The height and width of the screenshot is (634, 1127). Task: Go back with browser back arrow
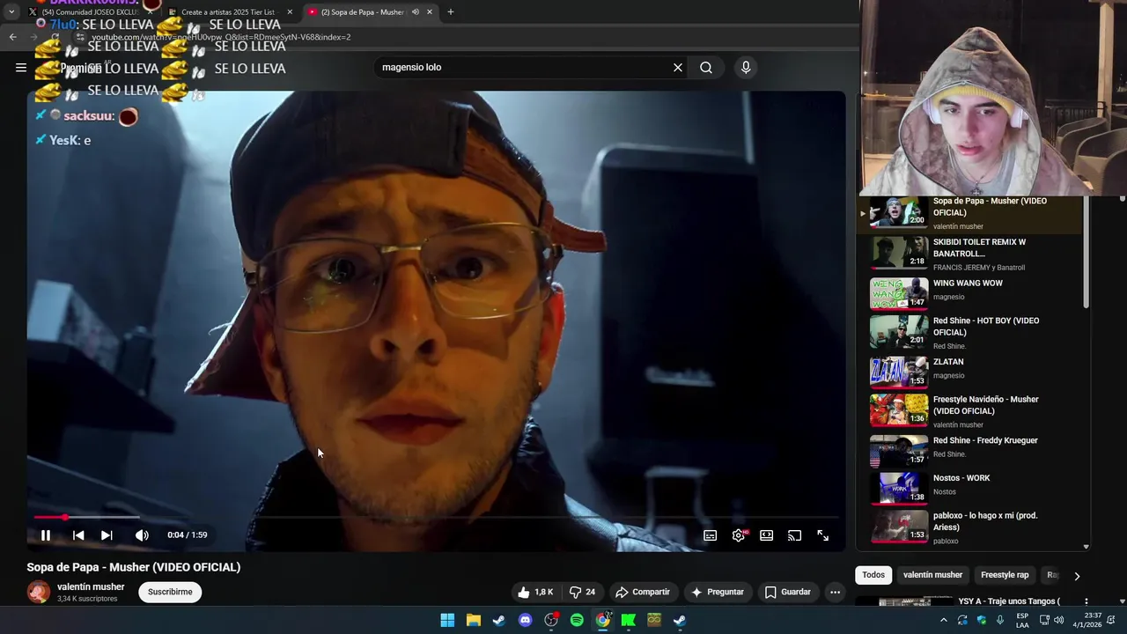pos(12,37)
